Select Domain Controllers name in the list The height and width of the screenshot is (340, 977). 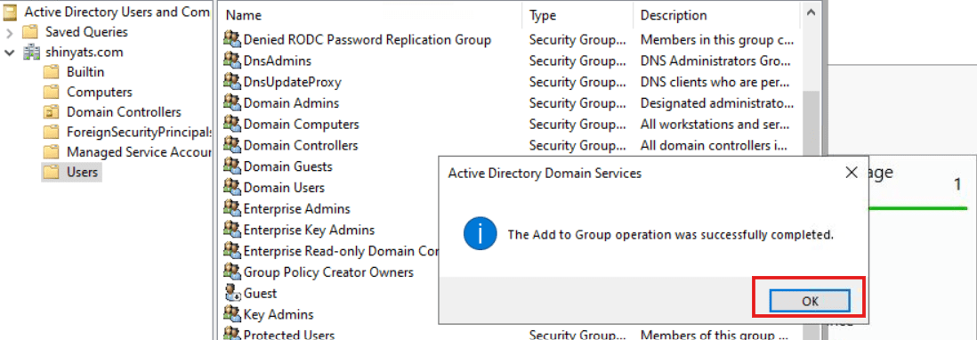[301, 146]
